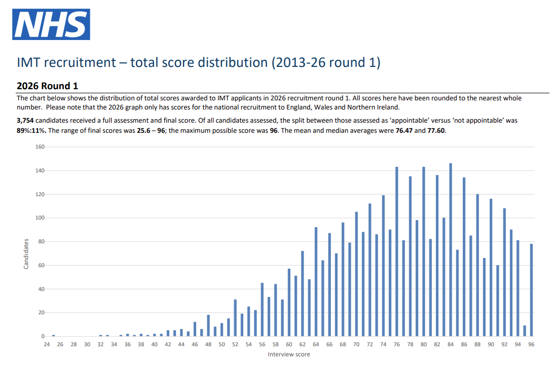Select the bar at score 80

point(423,251)
